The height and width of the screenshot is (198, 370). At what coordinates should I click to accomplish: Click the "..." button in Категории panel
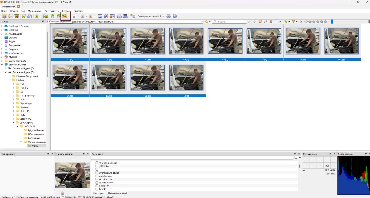(x=296, y=158)
